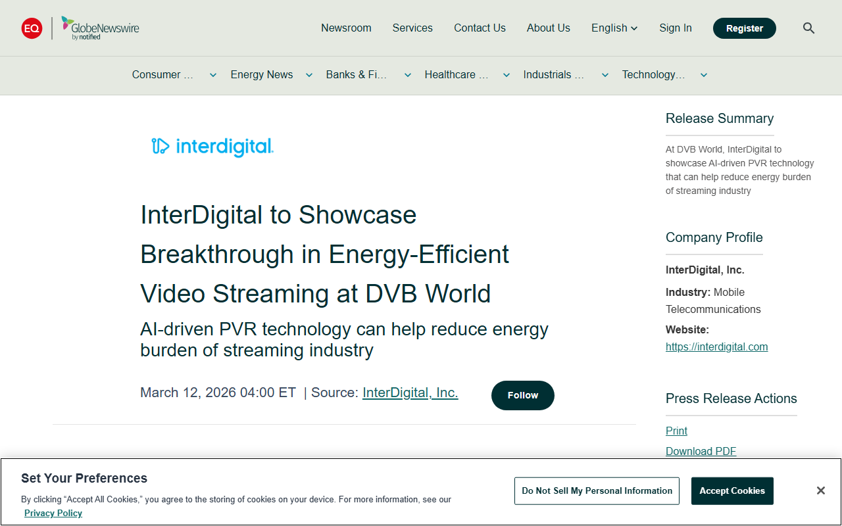Click the article headline about DVB World

325,254
